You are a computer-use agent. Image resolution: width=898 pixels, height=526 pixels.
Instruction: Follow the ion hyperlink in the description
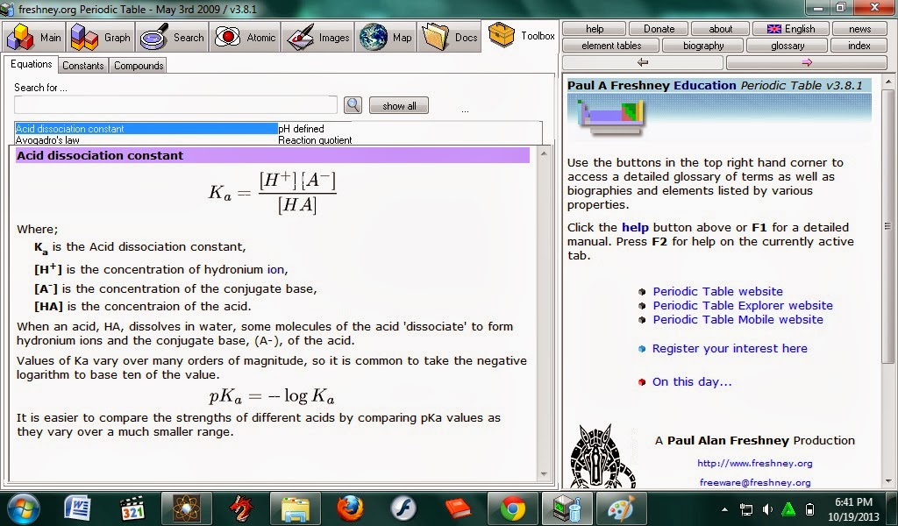coord(275,269)
